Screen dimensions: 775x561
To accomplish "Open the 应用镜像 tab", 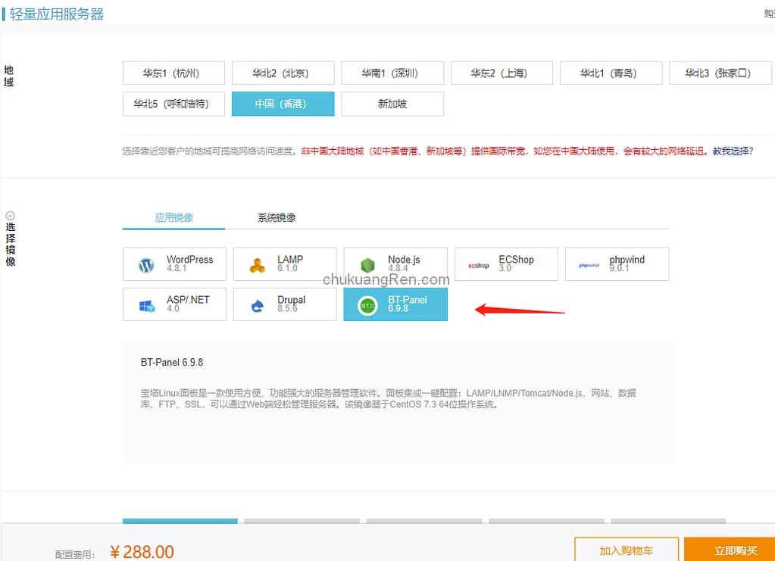I will (x=173, y=217).
